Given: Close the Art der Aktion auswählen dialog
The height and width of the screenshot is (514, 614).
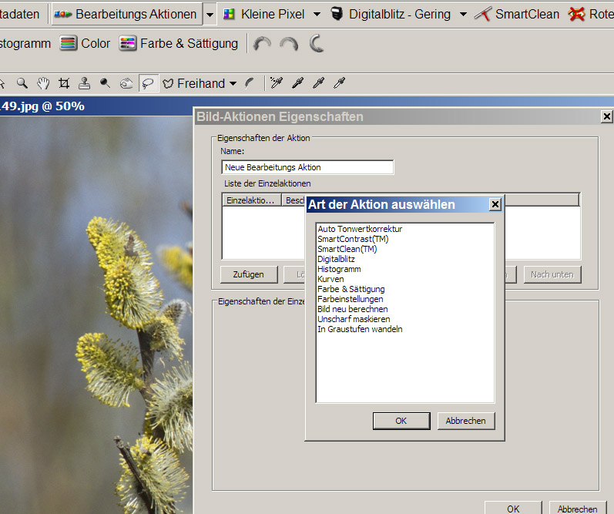Looking at the screenshot, I should (495, 204).
